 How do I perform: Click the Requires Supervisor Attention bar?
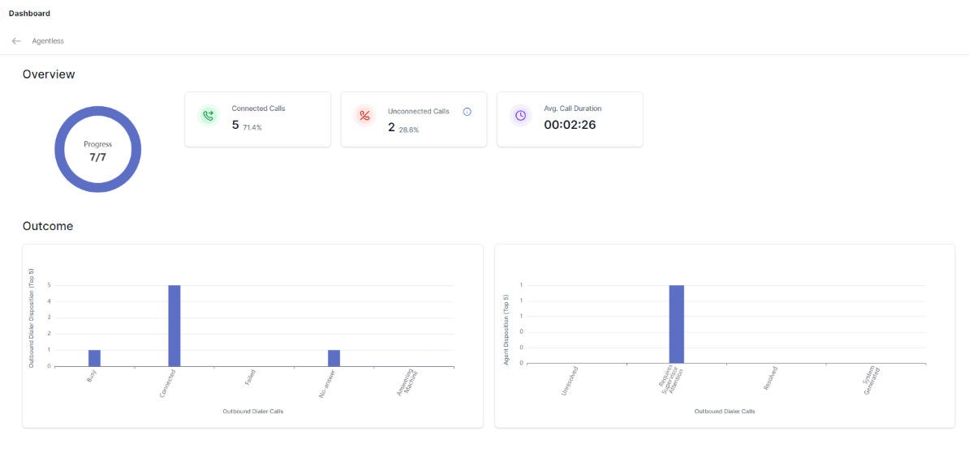[x=676, y=324]
